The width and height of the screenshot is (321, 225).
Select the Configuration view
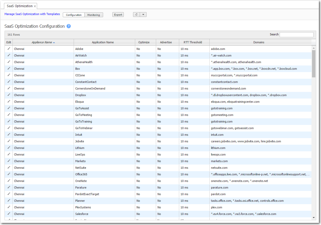[74, 15]
